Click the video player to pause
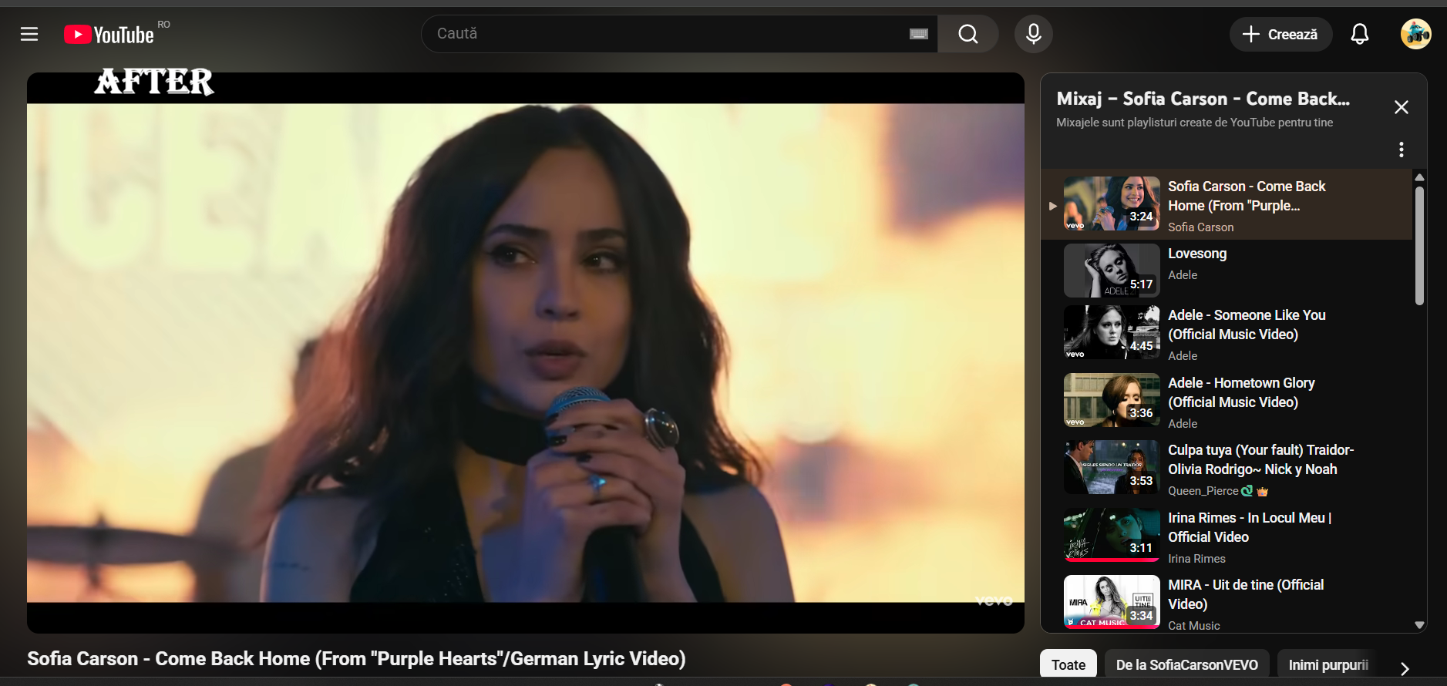The image size is (1447, 686). pos(526,353)
